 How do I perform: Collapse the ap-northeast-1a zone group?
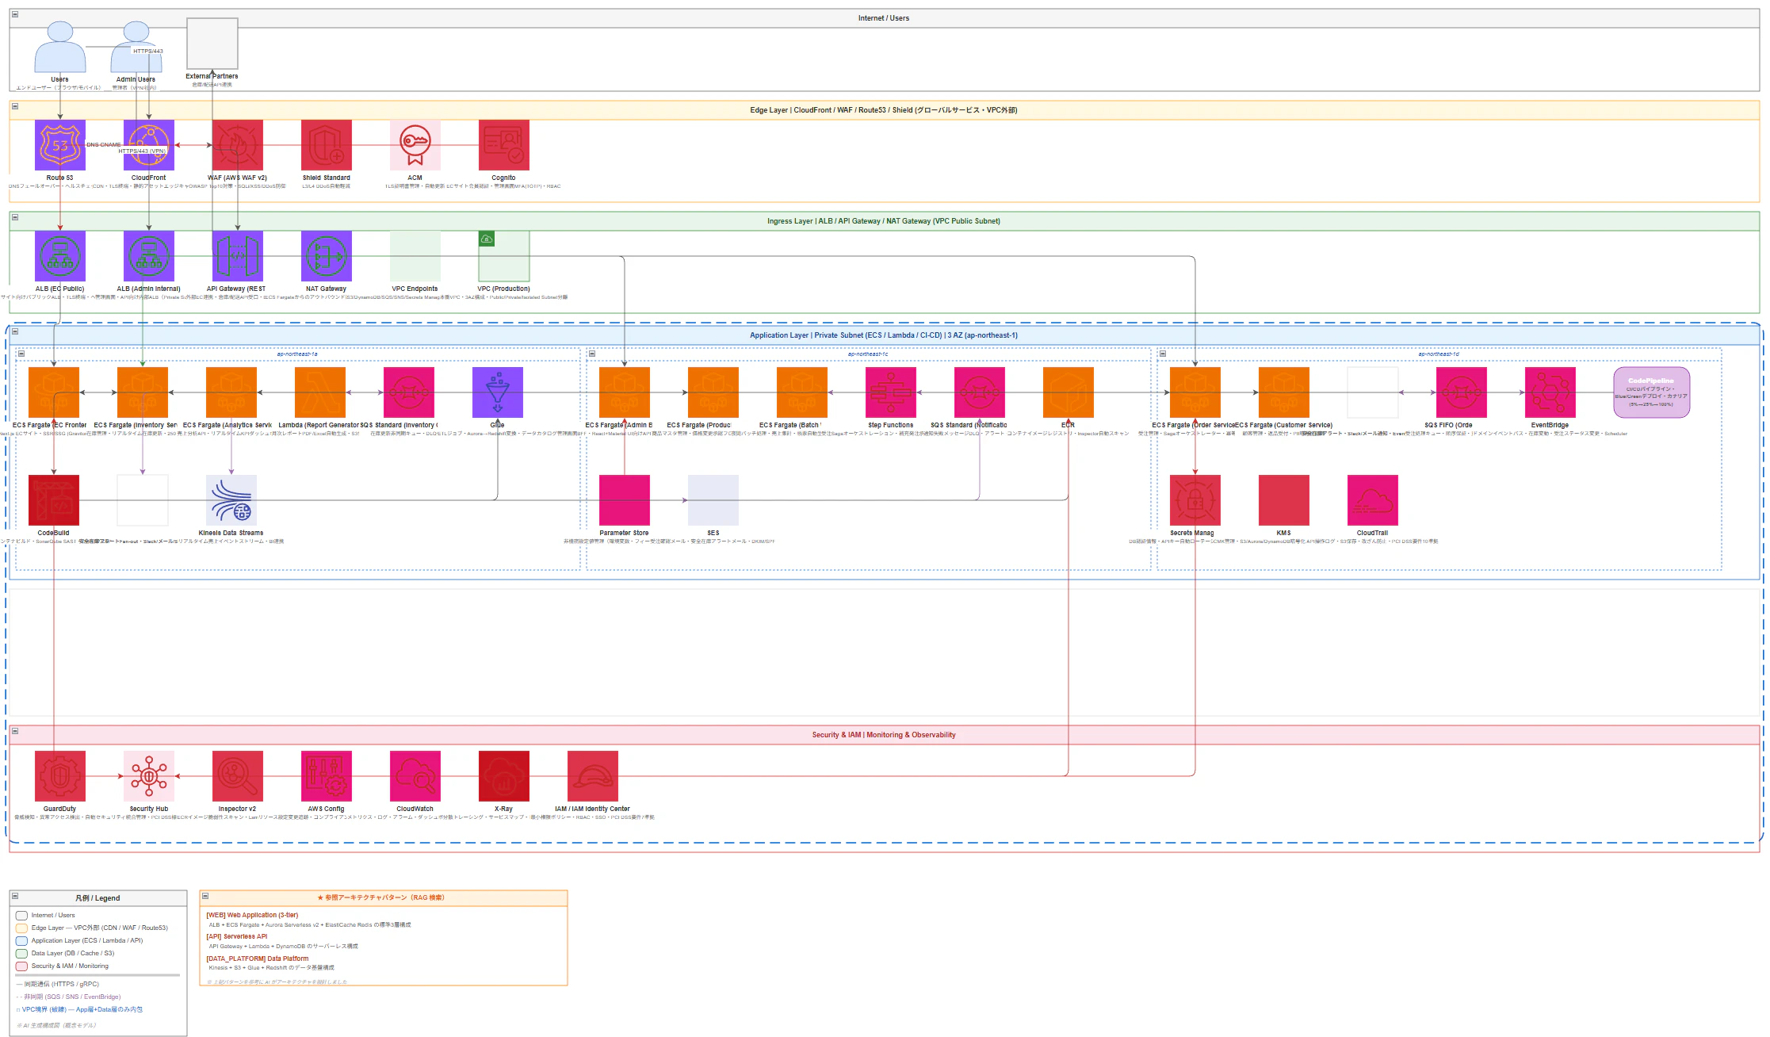21,354
